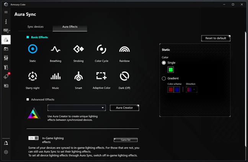
Task: Open the hamburger menu in sidebar
Action: coord(6,12)
